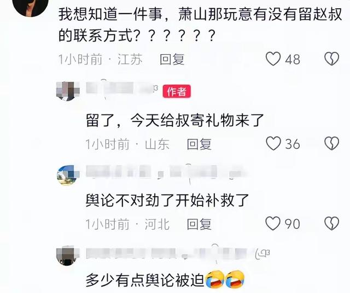Select the comment text 舆论不对劲了开始补救了

pos(167,200)
